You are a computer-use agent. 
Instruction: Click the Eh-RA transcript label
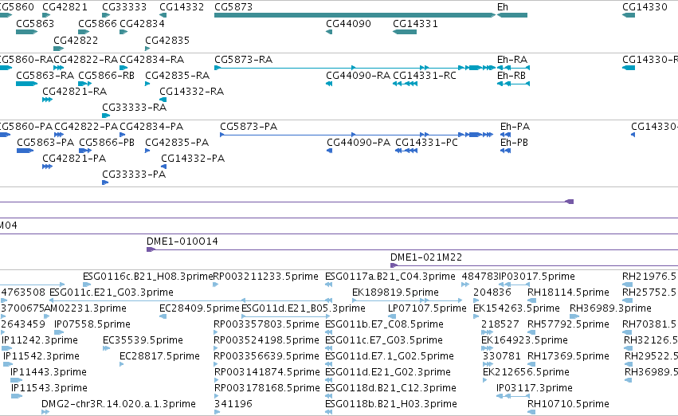pos(512,59)
